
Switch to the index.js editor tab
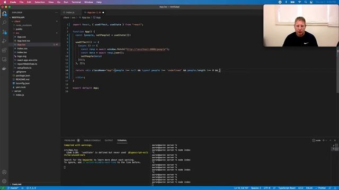pos(70,13)
